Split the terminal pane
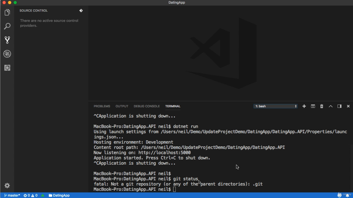Viewport: 353px width, 198px height. click(313, 106)
